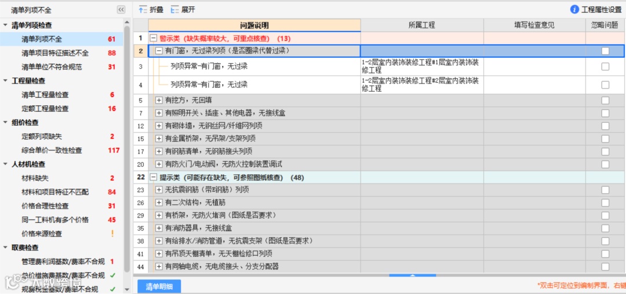Collapse 有门窗，无过梁列项 node
Viewport: 626px width, 294px height.
(x=158, y=50)
